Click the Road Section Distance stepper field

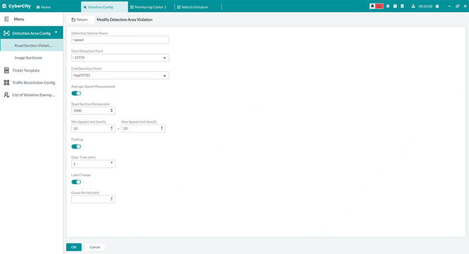click(93, 110)
